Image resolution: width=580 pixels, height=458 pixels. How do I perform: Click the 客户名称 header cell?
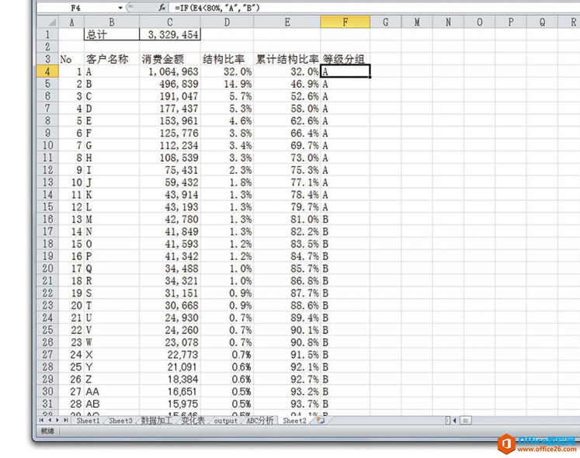click(112, 59)
